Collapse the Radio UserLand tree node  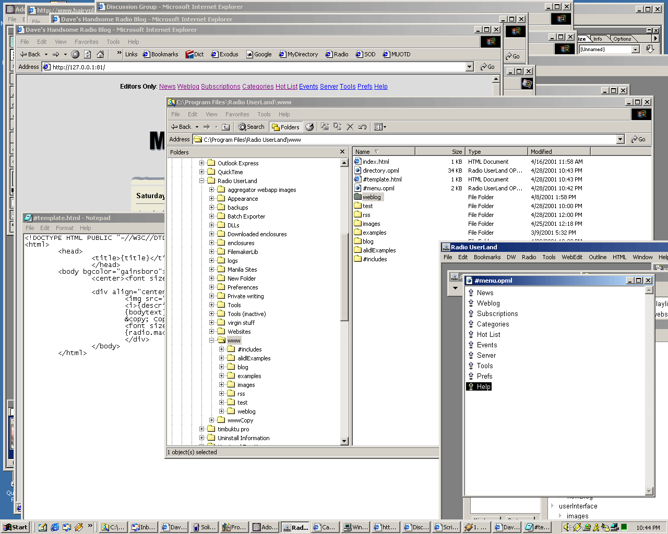(202, 181)
